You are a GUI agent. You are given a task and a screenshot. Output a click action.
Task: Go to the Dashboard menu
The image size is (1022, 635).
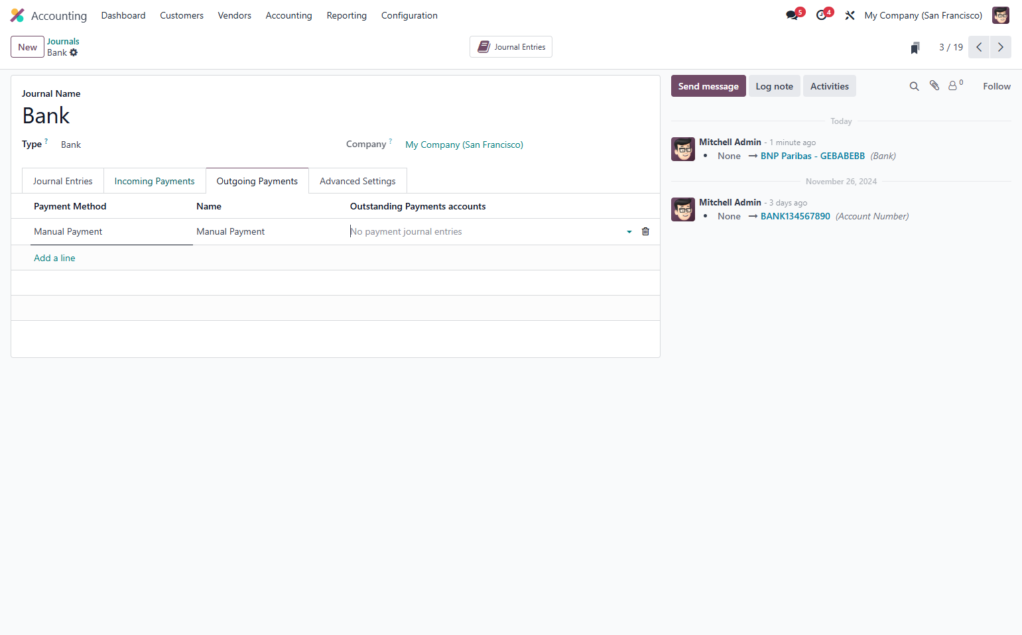(123, 15)
